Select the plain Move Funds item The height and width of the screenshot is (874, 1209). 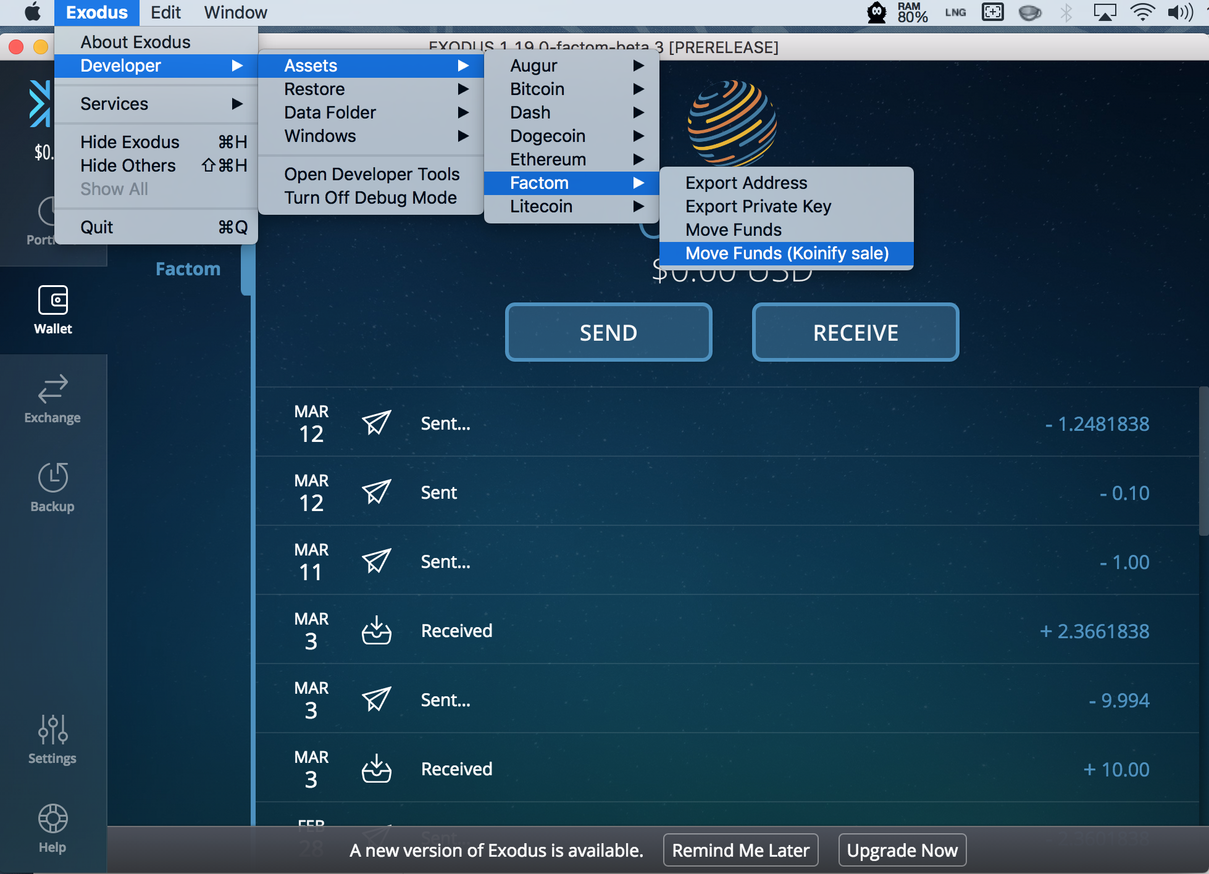tap(787, 230)
